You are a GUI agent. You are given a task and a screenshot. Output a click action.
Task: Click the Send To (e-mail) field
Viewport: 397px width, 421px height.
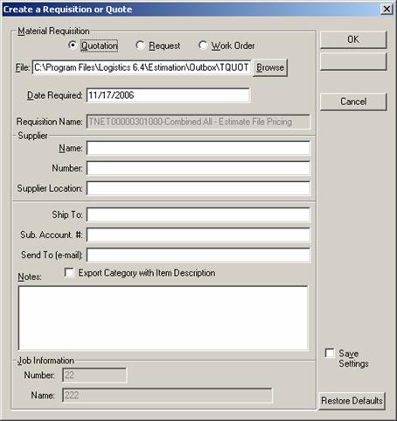point(198,255)
